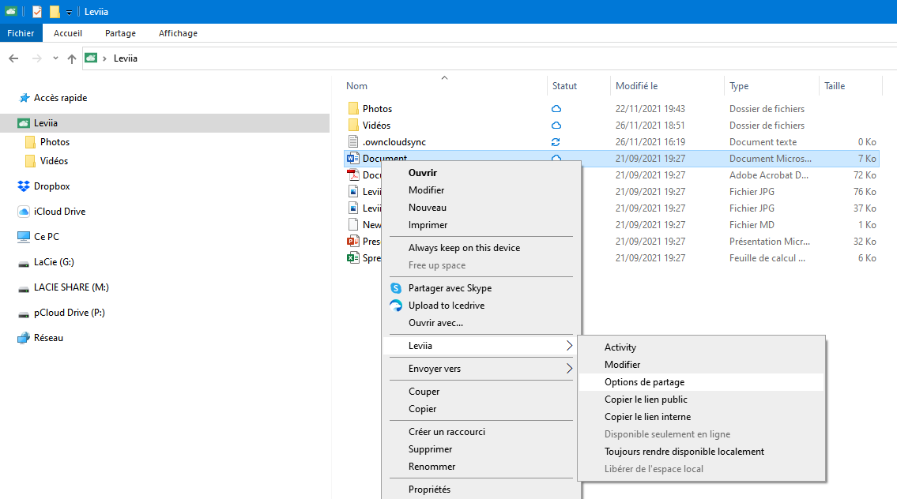Select the Photos folder in the file list
Viewport: 897px width, 499px height.
(x=377, y=109)
